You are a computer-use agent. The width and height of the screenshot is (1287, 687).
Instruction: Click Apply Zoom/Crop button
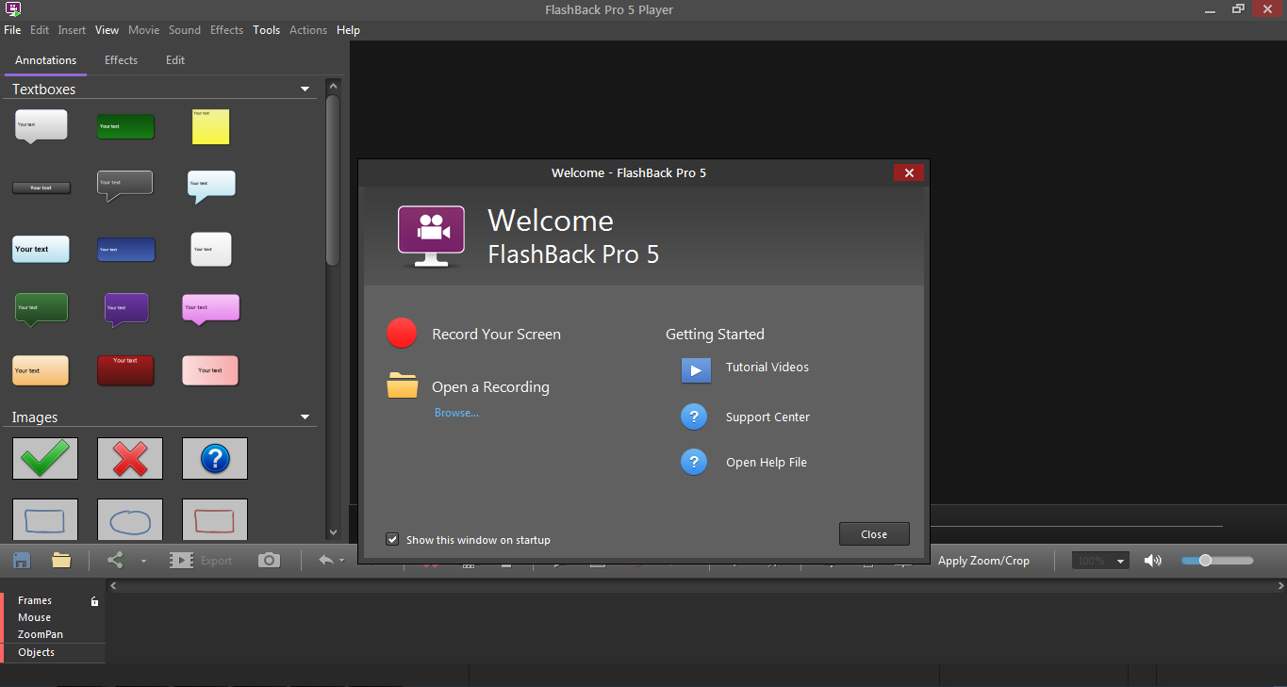[983, 561]
